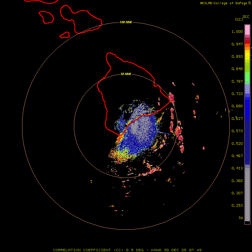Click the 0.787 scale value
Viewport: 252px width, 252px height.
click(x=237, y=81)
